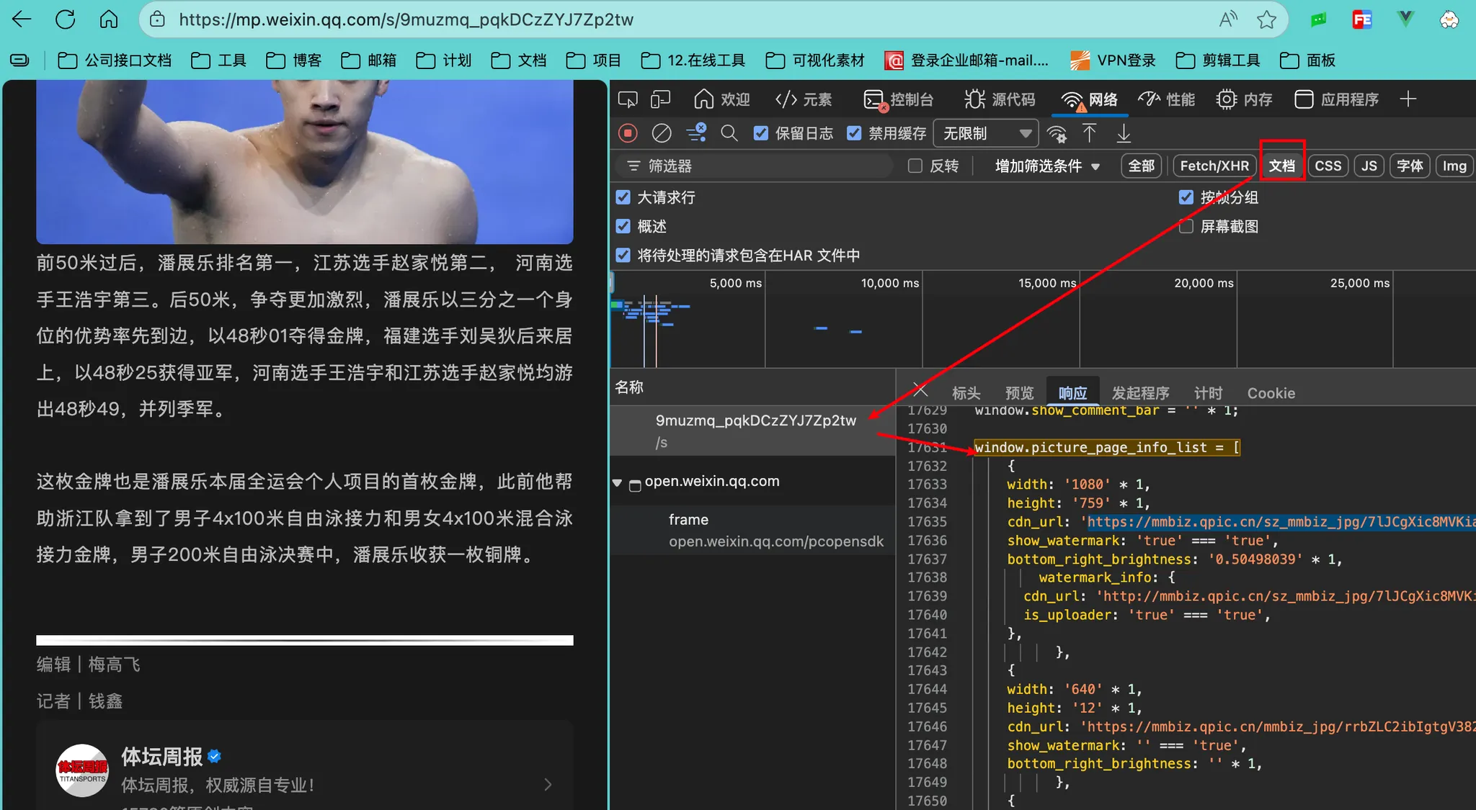1476x810 pixels.
Task: Enable the 屏幕截图 checkbox
Action: 1186,227
